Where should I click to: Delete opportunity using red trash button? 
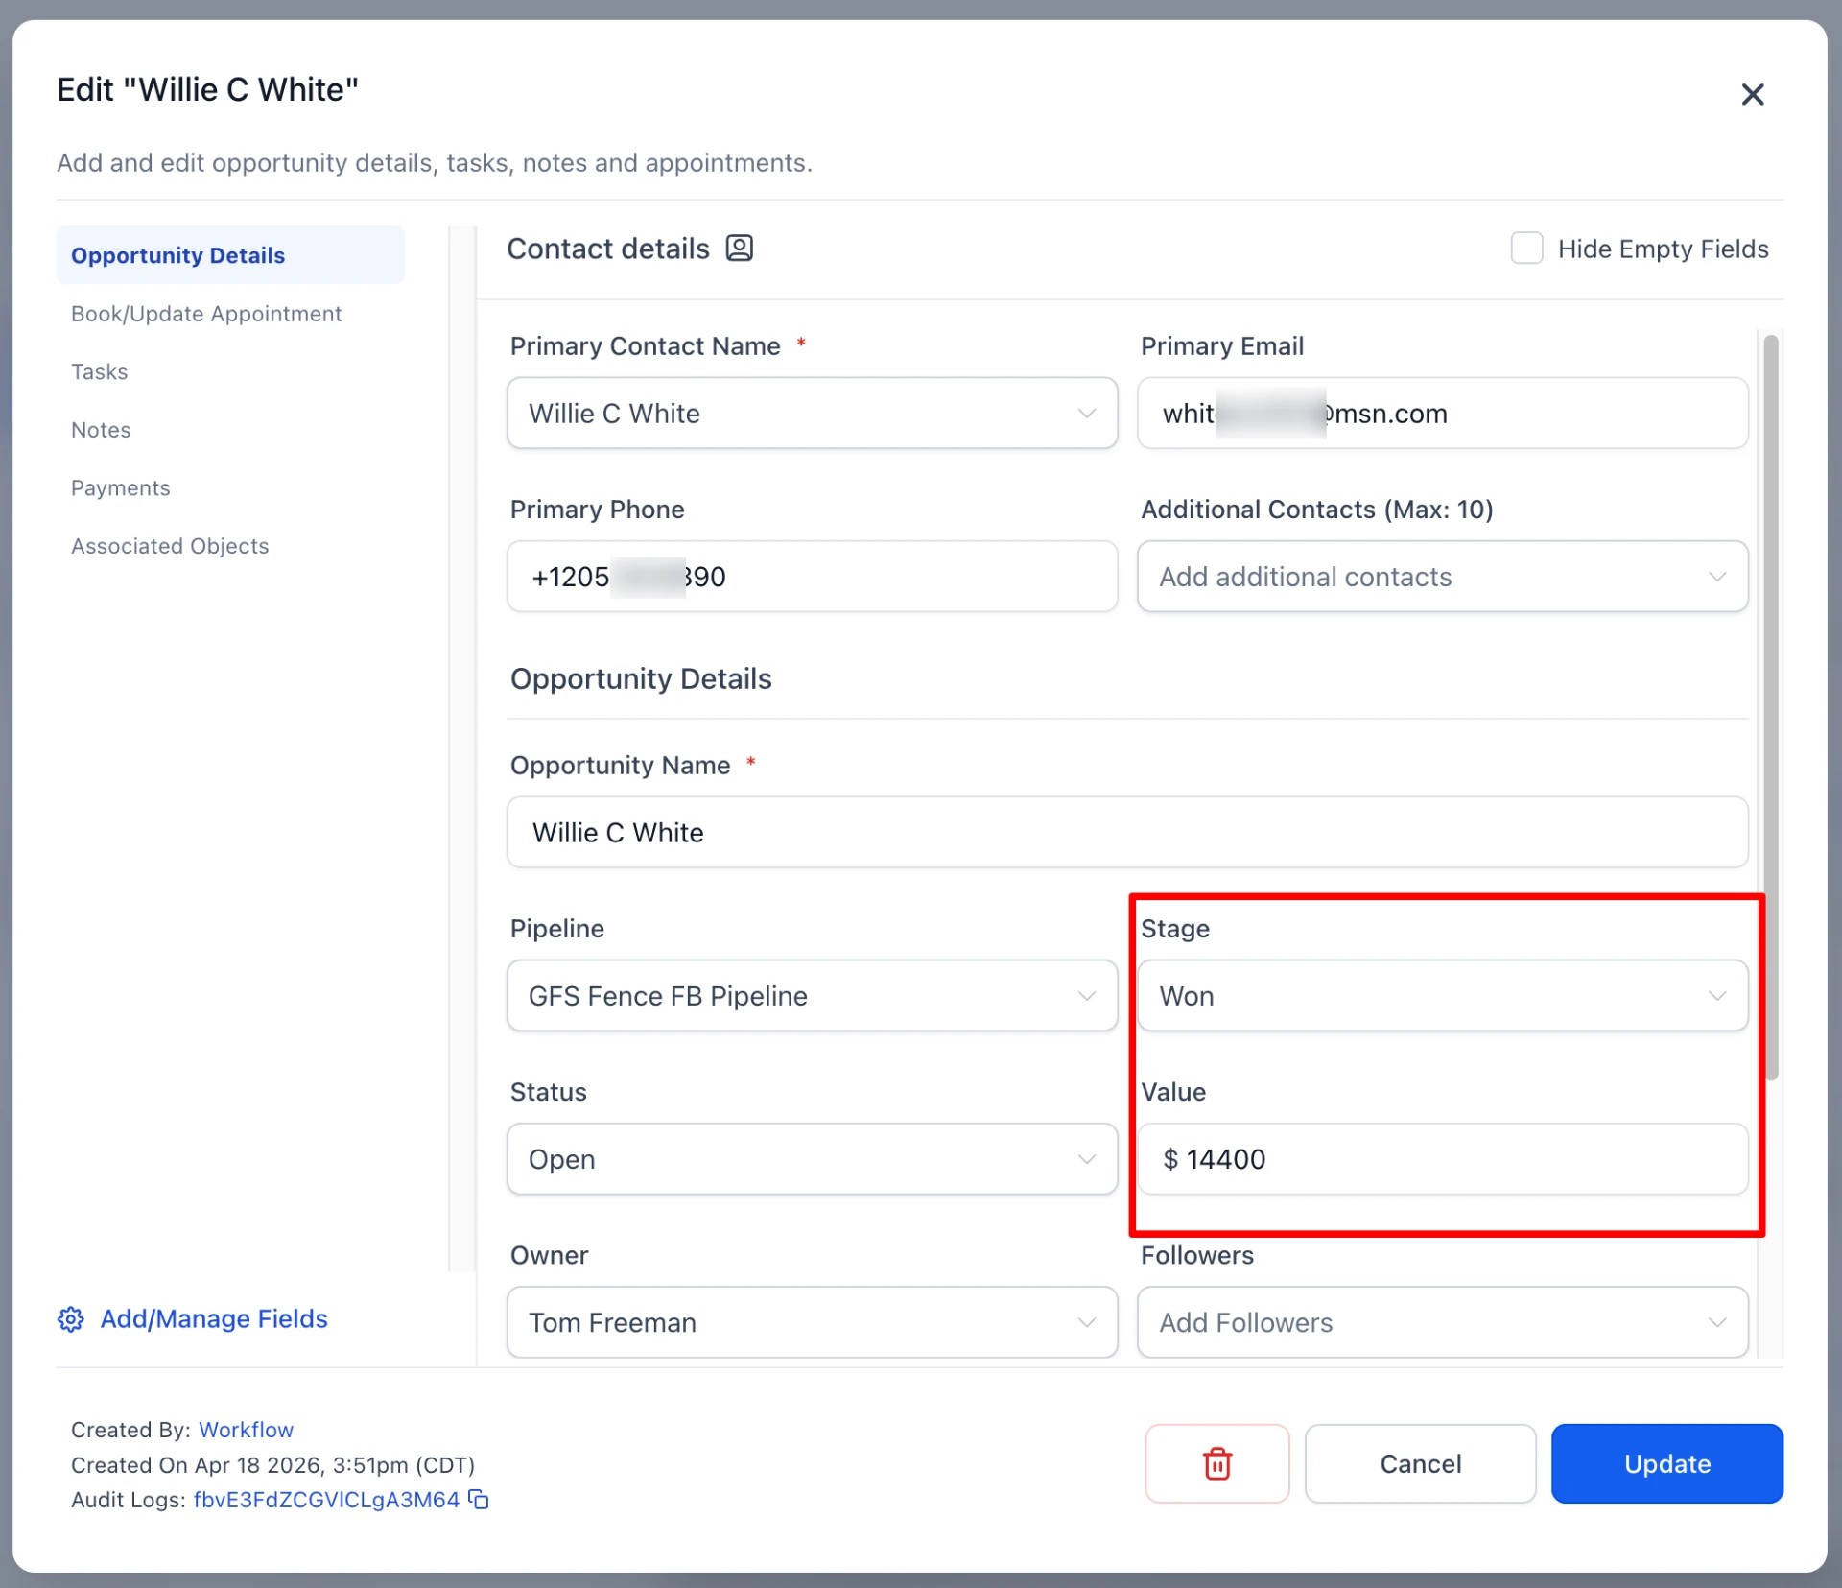coord(1216,1463)
